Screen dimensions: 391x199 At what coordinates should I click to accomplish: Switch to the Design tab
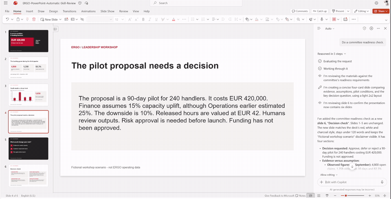53,11
